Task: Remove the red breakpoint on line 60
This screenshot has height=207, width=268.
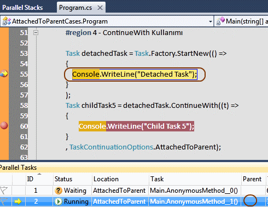Action: tap(4, 125)
